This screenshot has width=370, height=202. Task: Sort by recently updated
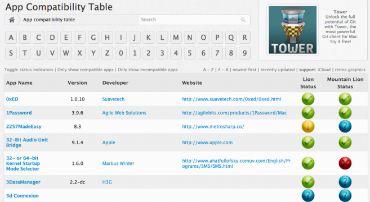click(278, 70)
